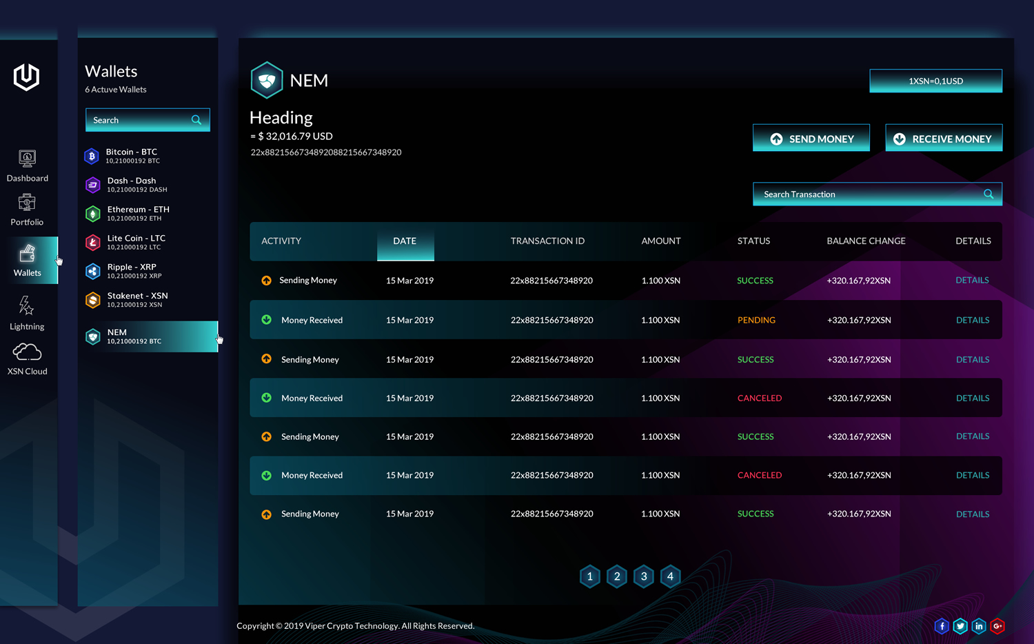The image size is (1034, 644).
Task: Open the Facebook social icon
Action: [x=942, y=626]
